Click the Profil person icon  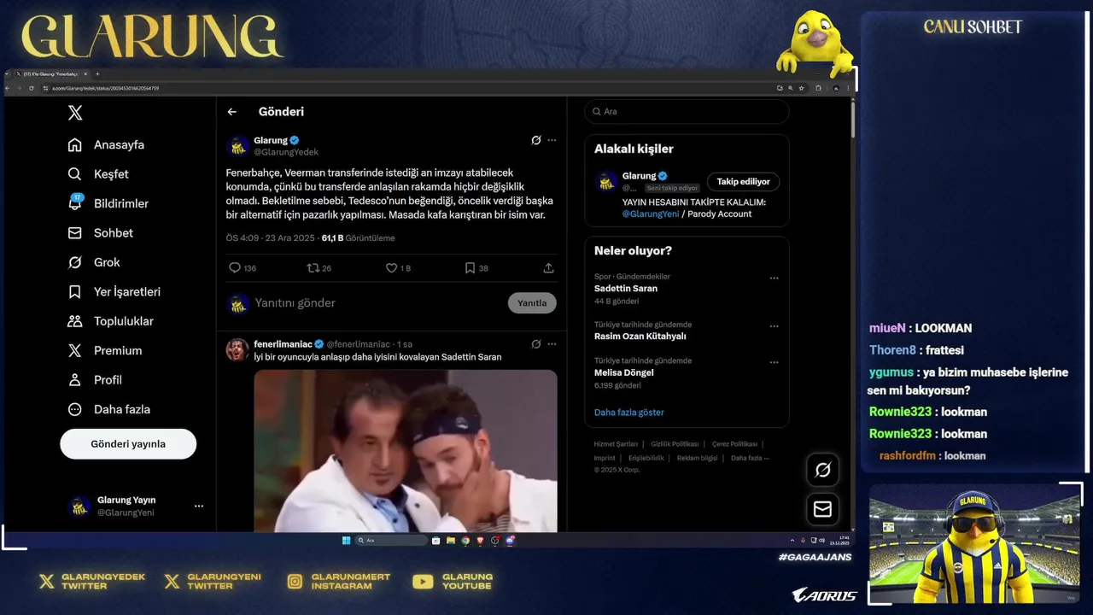[75, 380]
